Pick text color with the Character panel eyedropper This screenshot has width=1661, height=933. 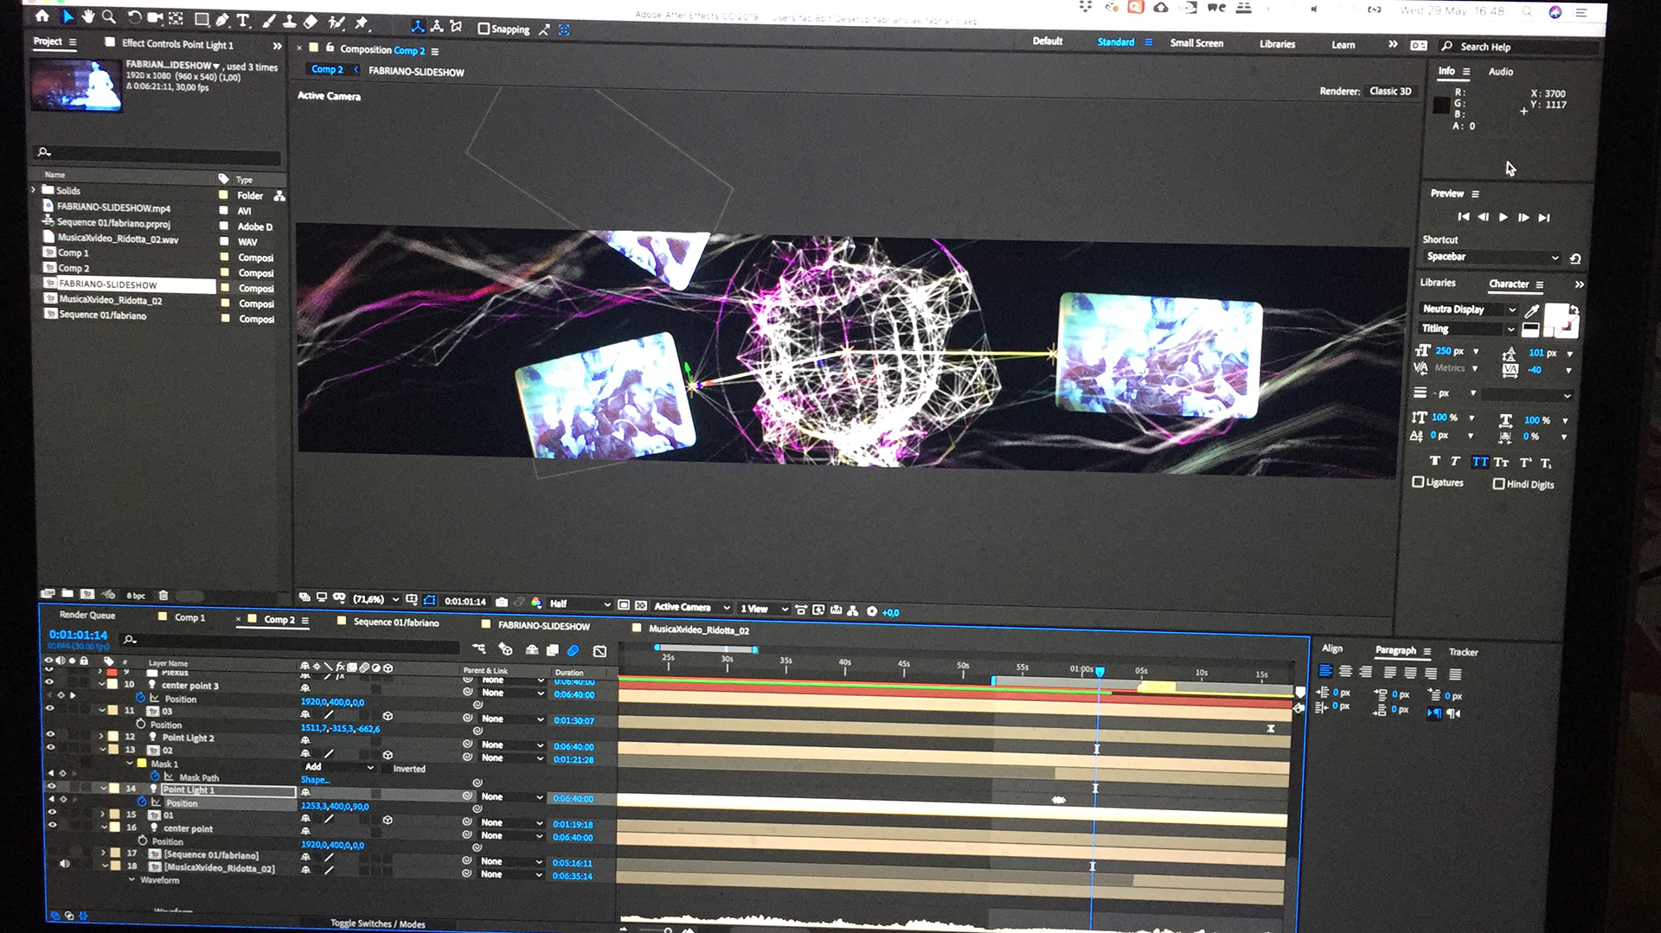coord(1531,310)
